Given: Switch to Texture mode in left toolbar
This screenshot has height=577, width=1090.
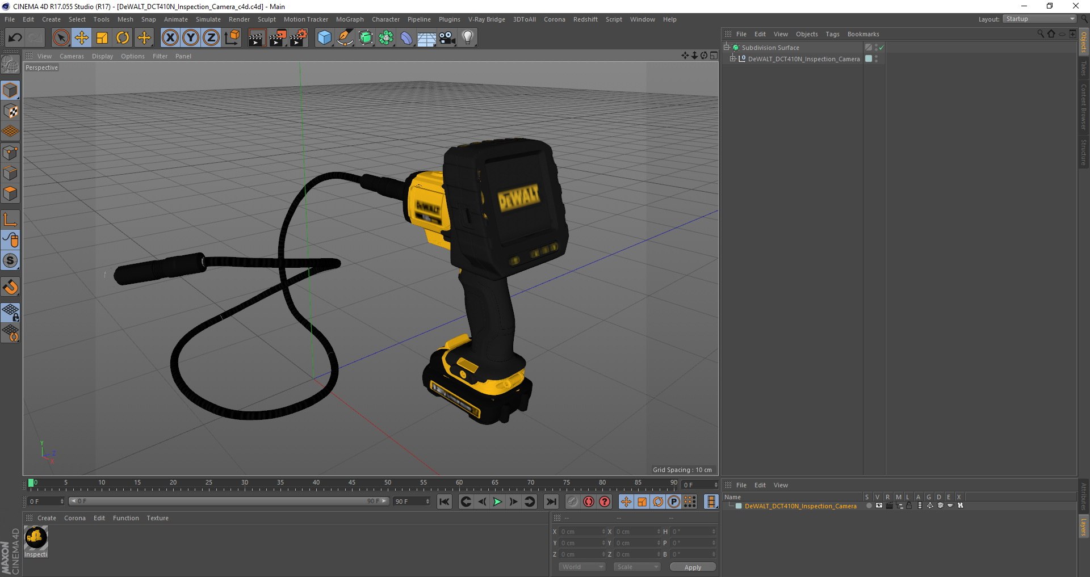Looking at the screenshot, I should [x=10, y=111].
